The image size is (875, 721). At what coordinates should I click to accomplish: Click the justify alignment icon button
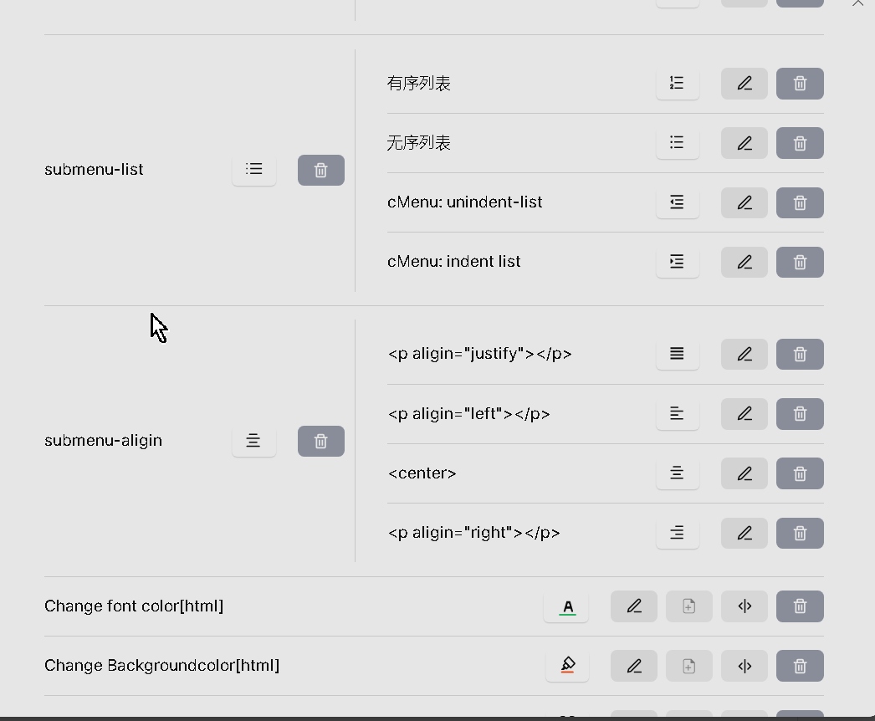[677, 355]
